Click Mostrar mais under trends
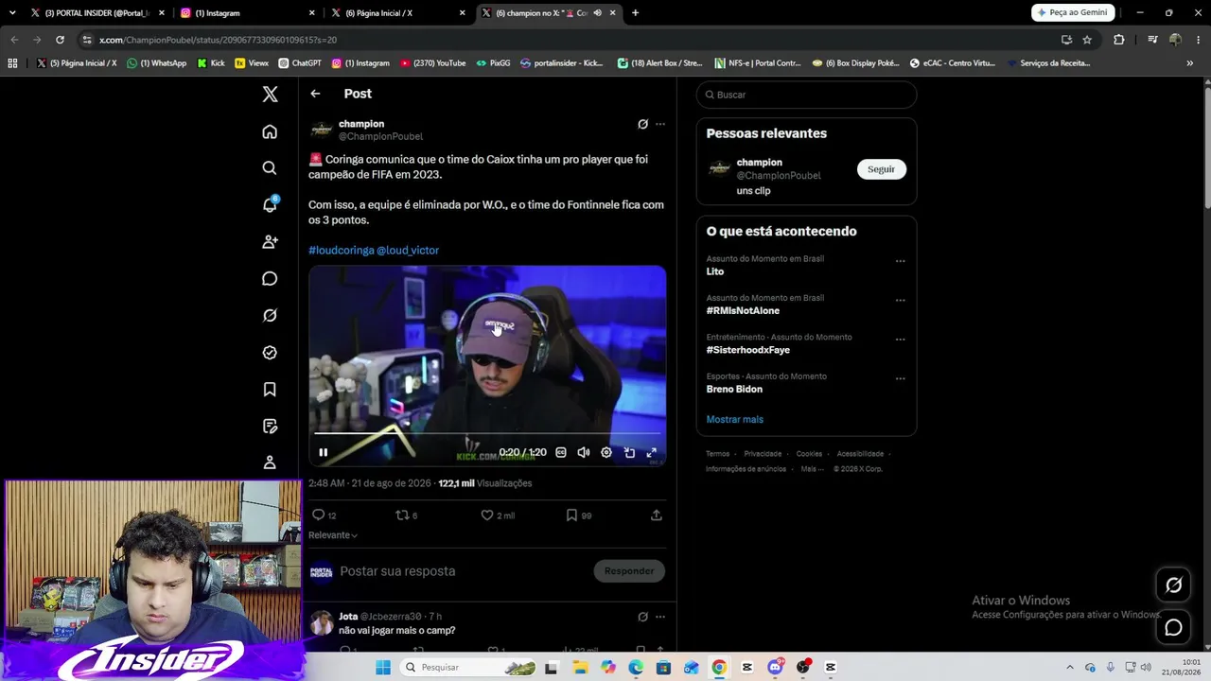The height and width of the screenshot is (681, 1211). coord(734,419)
